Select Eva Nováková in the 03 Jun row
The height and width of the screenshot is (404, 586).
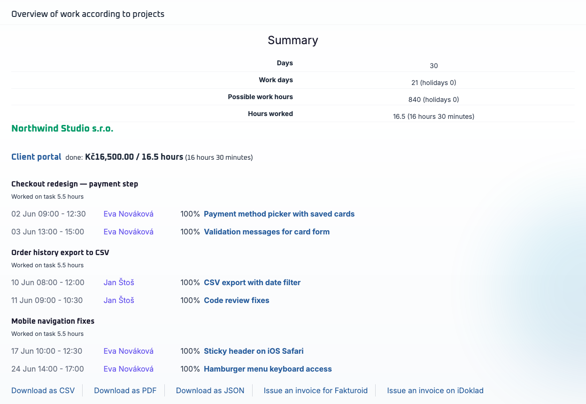point(129,232)
